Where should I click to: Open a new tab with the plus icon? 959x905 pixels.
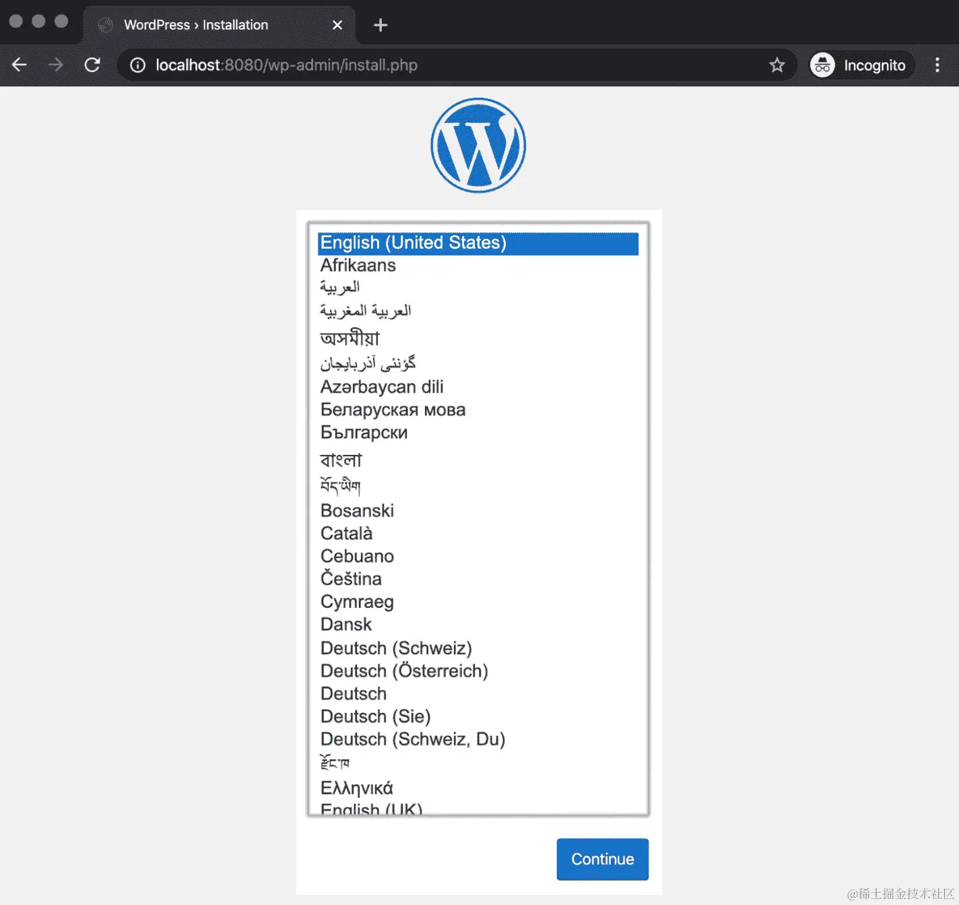(380, 25)
